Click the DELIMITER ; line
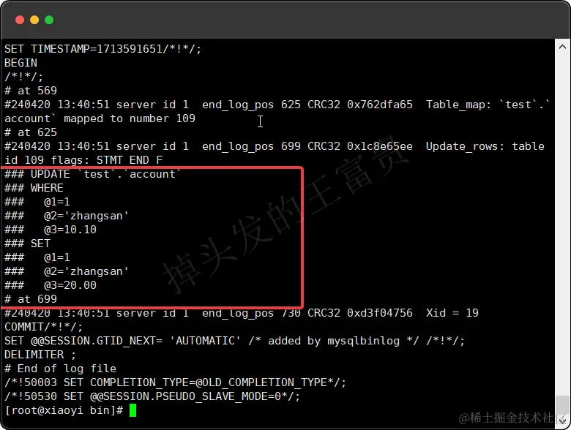Image resolution: width=571 pixels, height=430 pixels. [x=40, y=355]
